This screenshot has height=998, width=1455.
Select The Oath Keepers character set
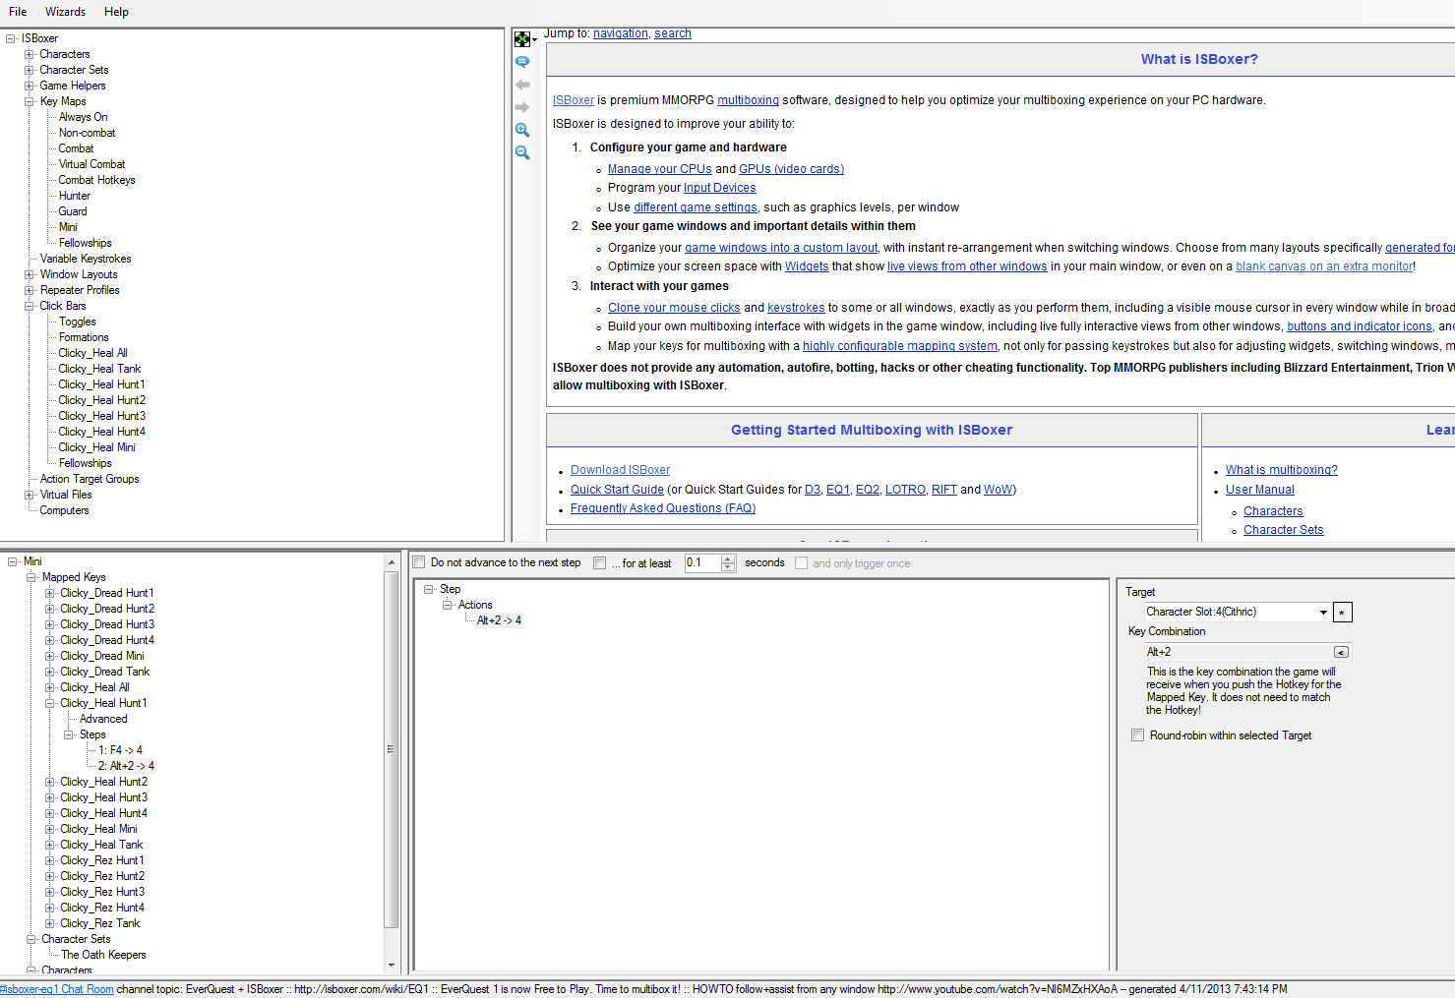coord(103,955)
